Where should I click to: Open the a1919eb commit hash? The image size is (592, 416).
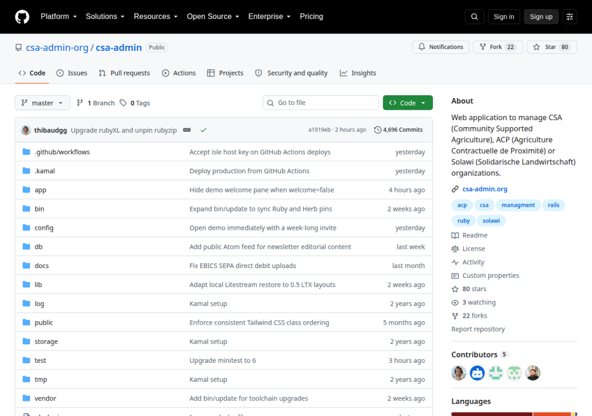[319, 130]
